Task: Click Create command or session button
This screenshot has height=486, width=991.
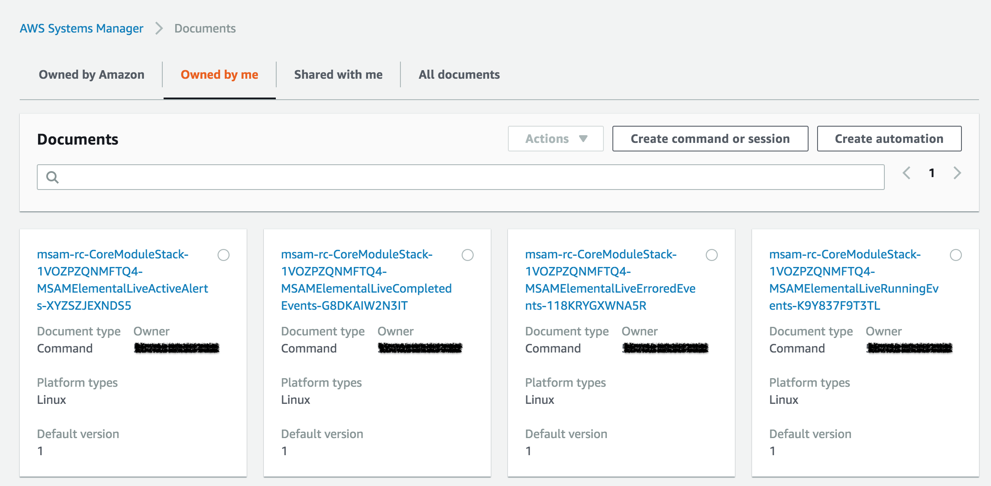Action: (710, 139)
